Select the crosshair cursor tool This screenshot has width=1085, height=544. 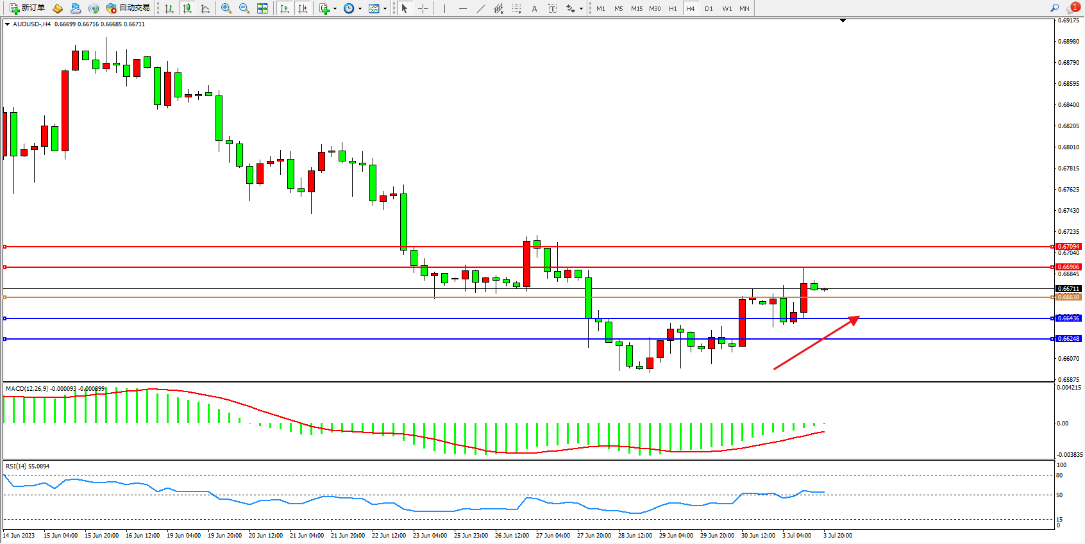(423, 8)
